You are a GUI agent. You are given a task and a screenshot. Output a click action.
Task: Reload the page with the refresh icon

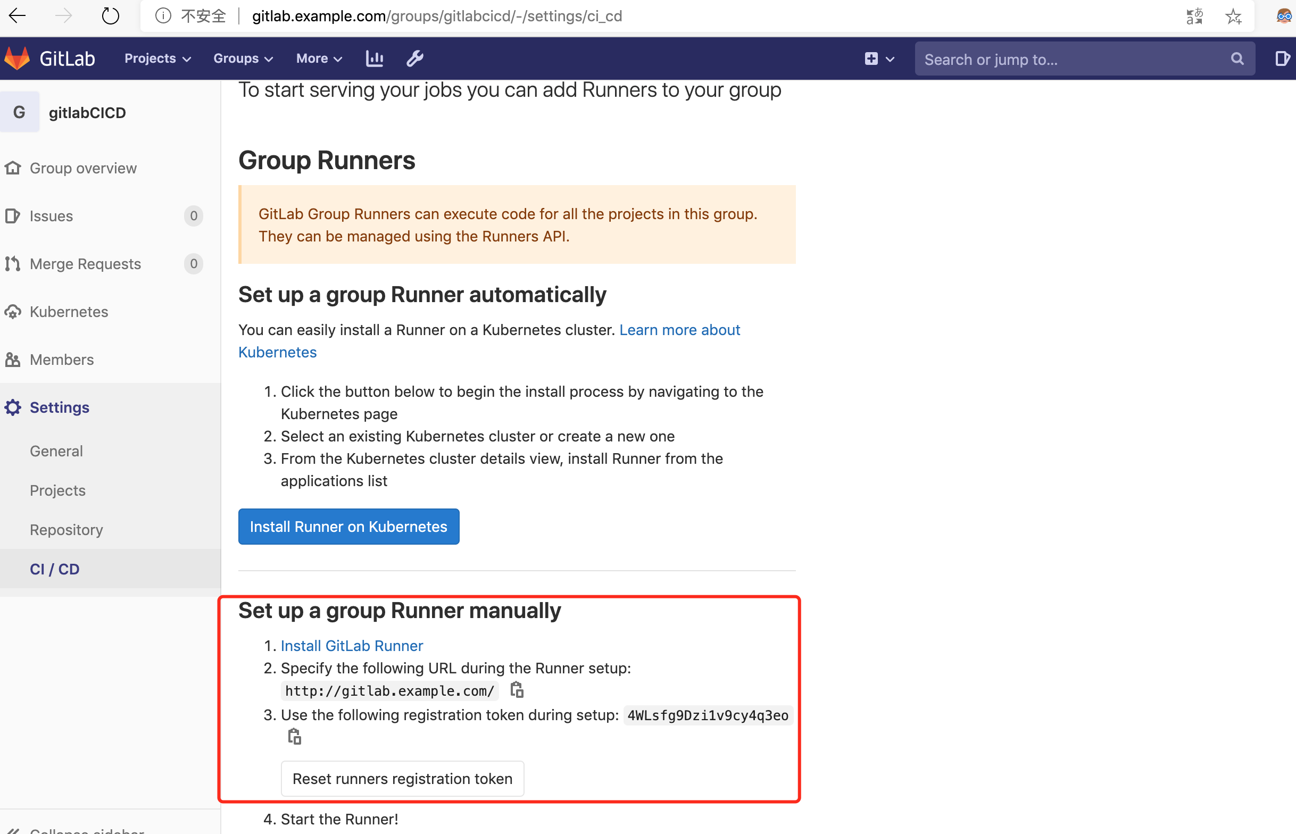coord(111,16)
